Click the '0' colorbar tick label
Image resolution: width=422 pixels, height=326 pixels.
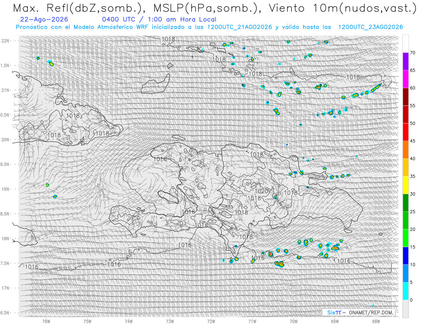pyautogui.click(x=411, y=300)
